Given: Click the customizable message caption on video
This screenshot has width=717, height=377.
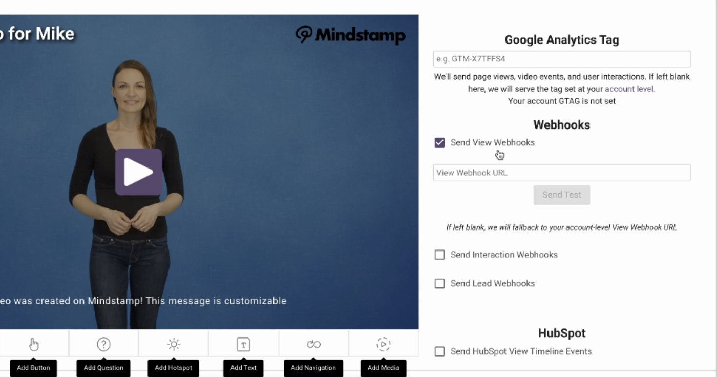Looking at the screenshot, I should [143, 301].
